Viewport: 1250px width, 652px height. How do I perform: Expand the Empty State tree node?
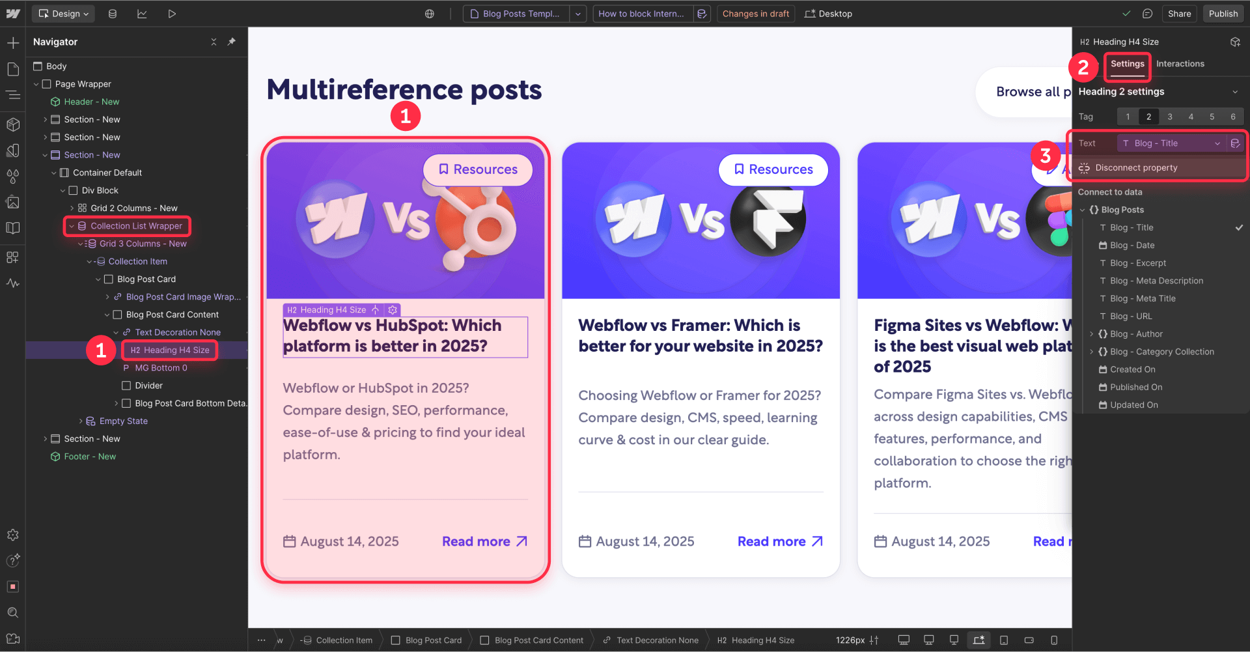pyautogui.click(x=81, y=421)
